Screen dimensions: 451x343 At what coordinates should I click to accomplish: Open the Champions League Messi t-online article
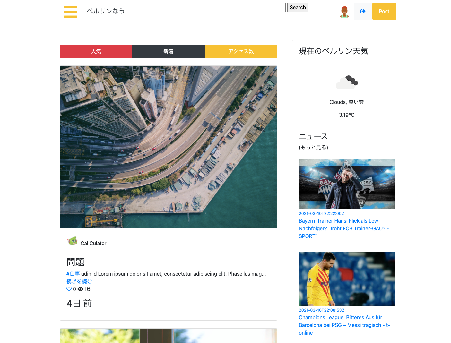[344, 325]
